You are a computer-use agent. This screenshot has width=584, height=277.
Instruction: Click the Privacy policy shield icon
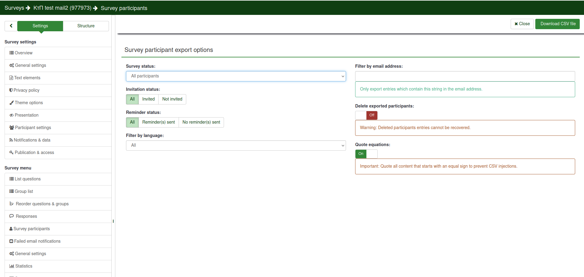11,90
